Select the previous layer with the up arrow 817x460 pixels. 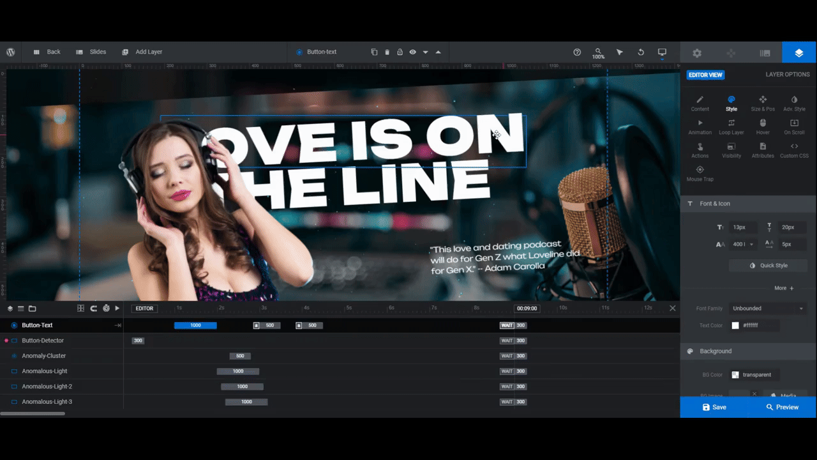pos(438,52)
